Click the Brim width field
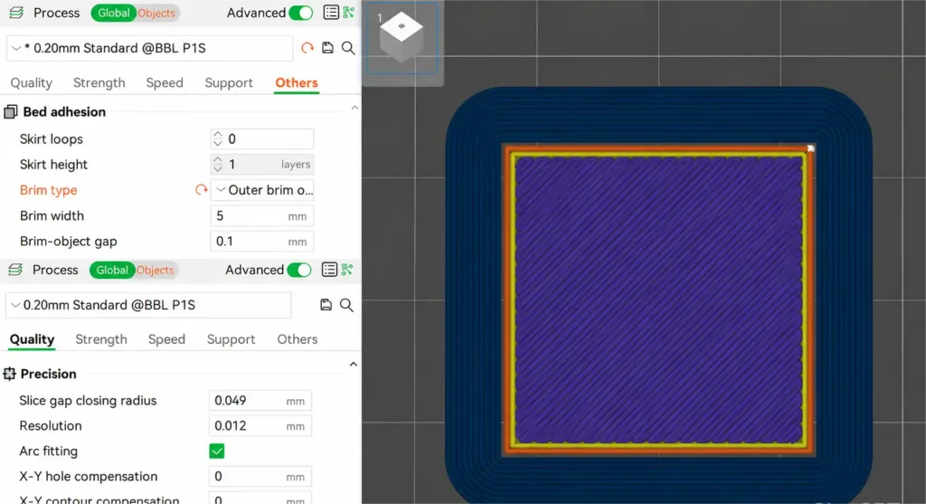 262,215
